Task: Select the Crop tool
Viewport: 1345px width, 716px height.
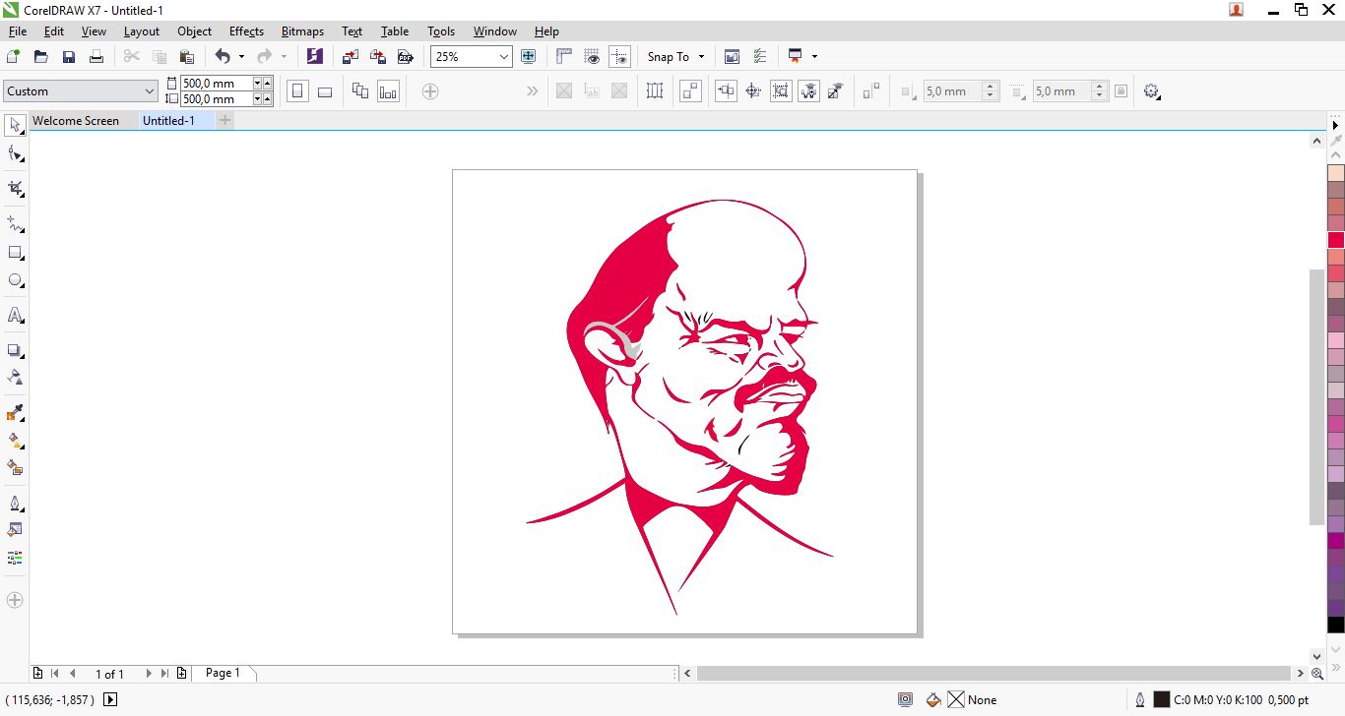Action: [15, 189]
